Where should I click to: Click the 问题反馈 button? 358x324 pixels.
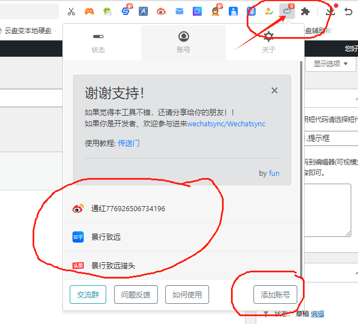tap(136, 295)
